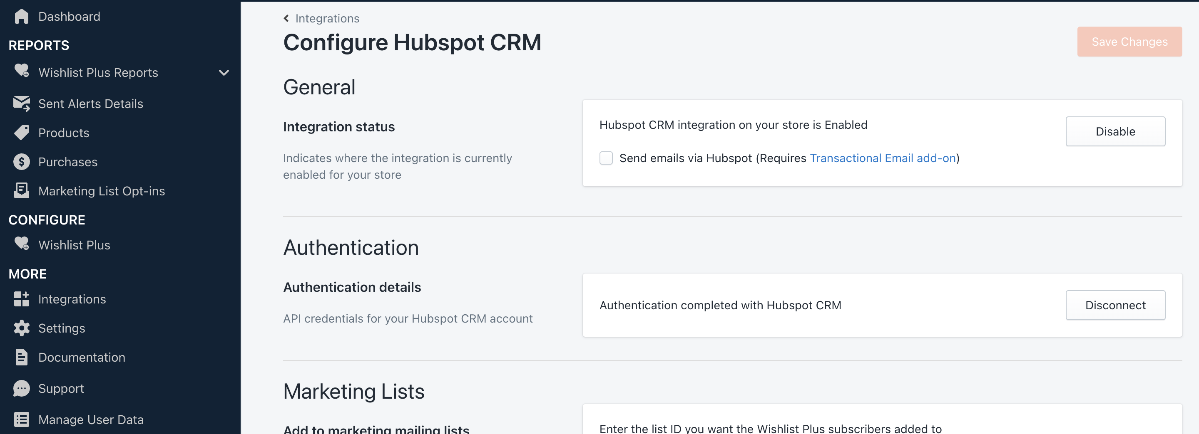This screenshot has width=1199, height=434.
Task: Open Marketing List Opt-ins
Action: pyautogui.click(x=102, y=191)
